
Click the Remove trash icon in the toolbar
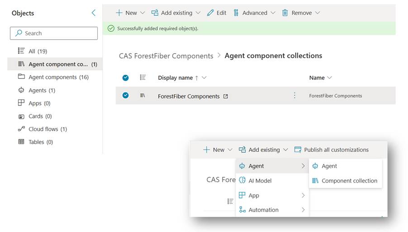285,13
